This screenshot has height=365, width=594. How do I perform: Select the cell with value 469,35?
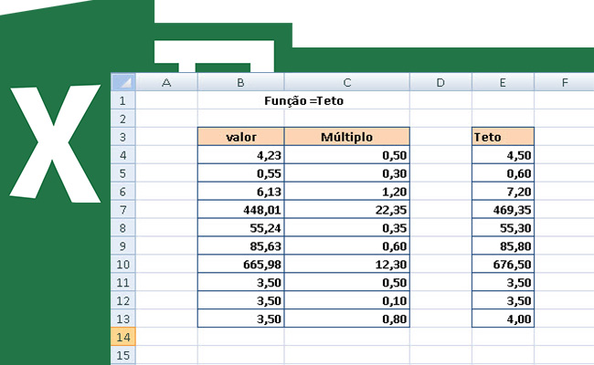(x=504, y=209)
